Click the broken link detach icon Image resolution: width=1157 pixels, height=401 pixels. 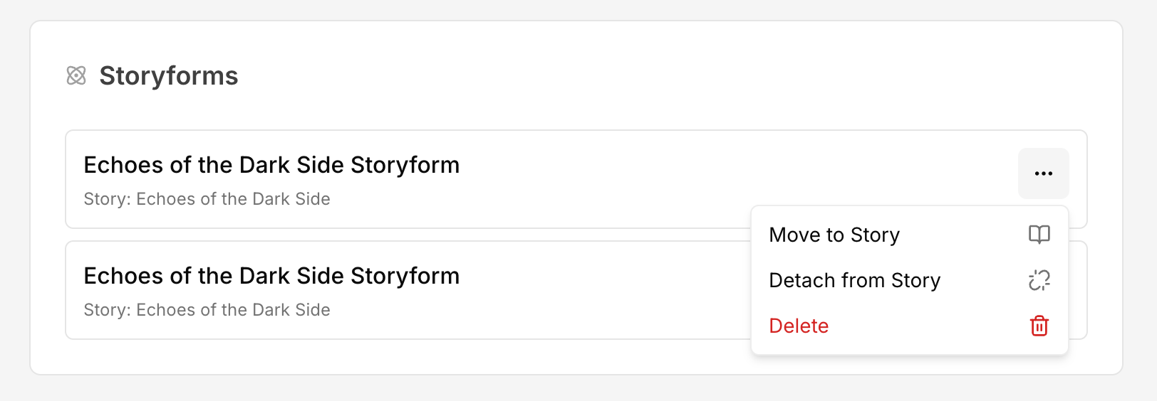click(1039, 280)
